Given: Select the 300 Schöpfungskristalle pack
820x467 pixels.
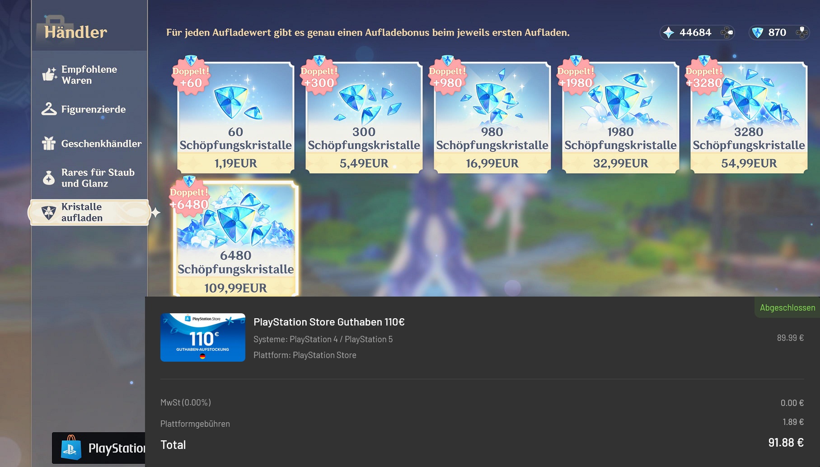Looking at the screenshot, I should point(364,118).
